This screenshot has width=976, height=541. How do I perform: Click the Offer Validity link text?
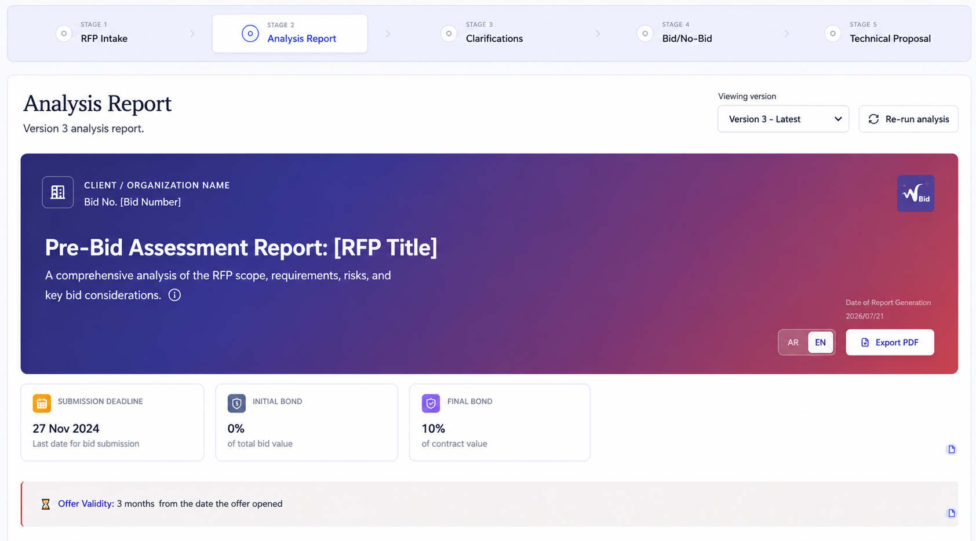[86, 504]
